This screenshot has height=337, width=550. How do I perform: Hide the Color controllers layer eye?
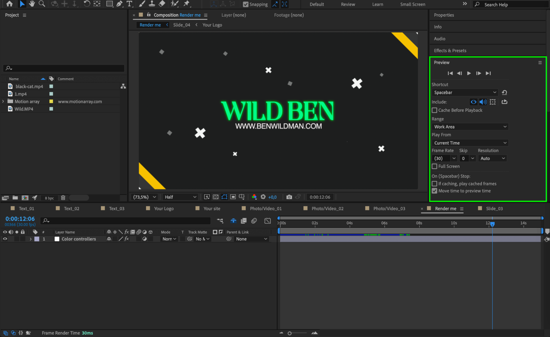click(x=5, y=239)
